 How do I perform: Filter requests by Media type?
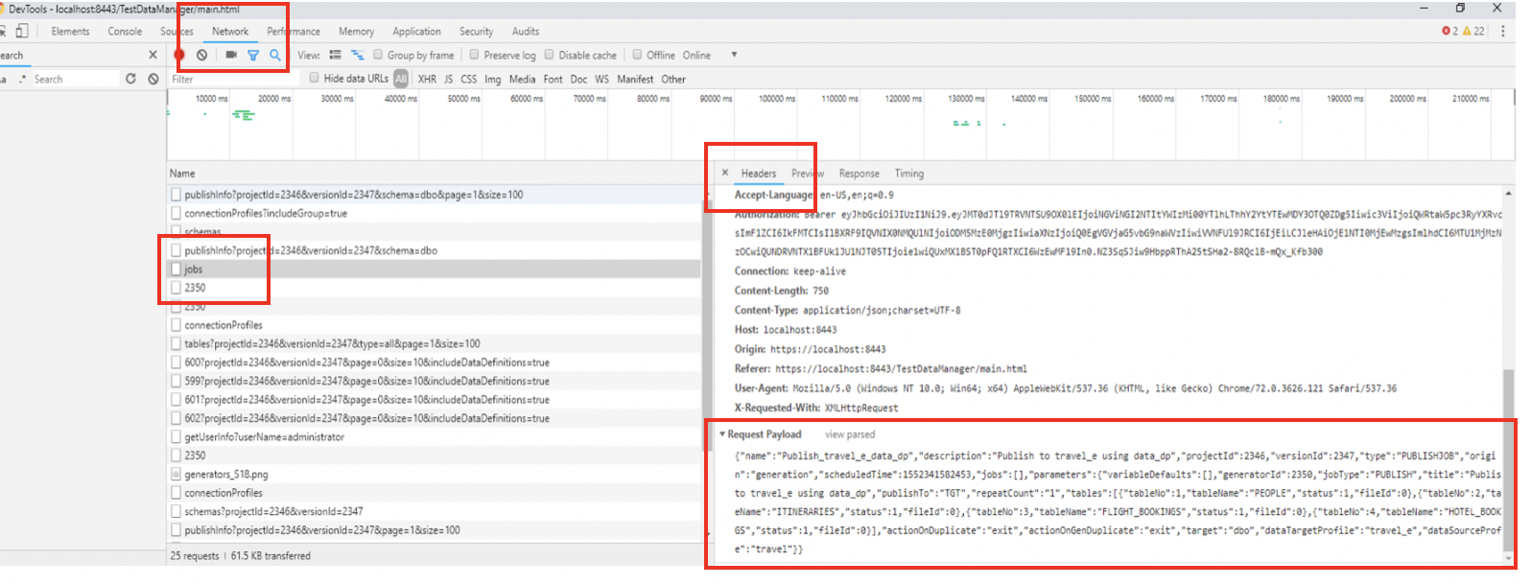523,79
